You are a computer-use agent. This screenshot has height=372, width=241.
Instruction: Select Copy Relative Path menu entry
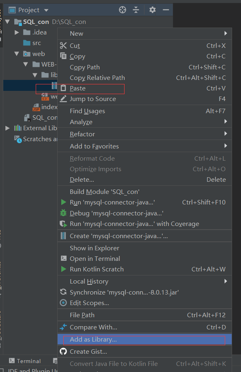(x=145, y=77)
